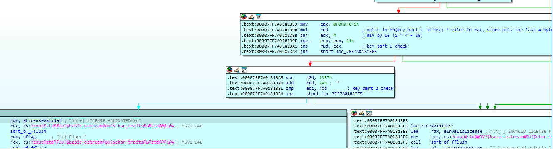Click the comment about value in r8 key part 1
This screenshot has width=553, height=149.
[x=457, y=30]
